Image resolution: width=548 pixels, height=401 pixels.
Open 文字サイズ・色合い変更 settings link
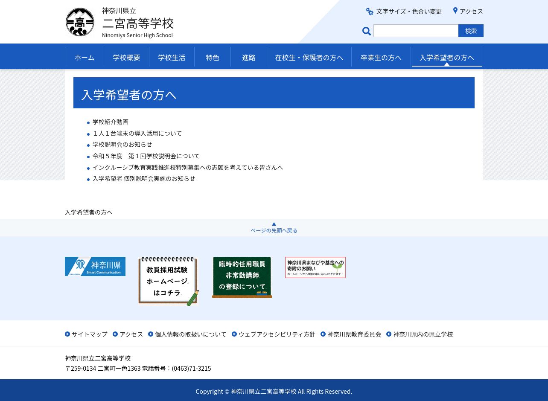[x=409, y=12]
